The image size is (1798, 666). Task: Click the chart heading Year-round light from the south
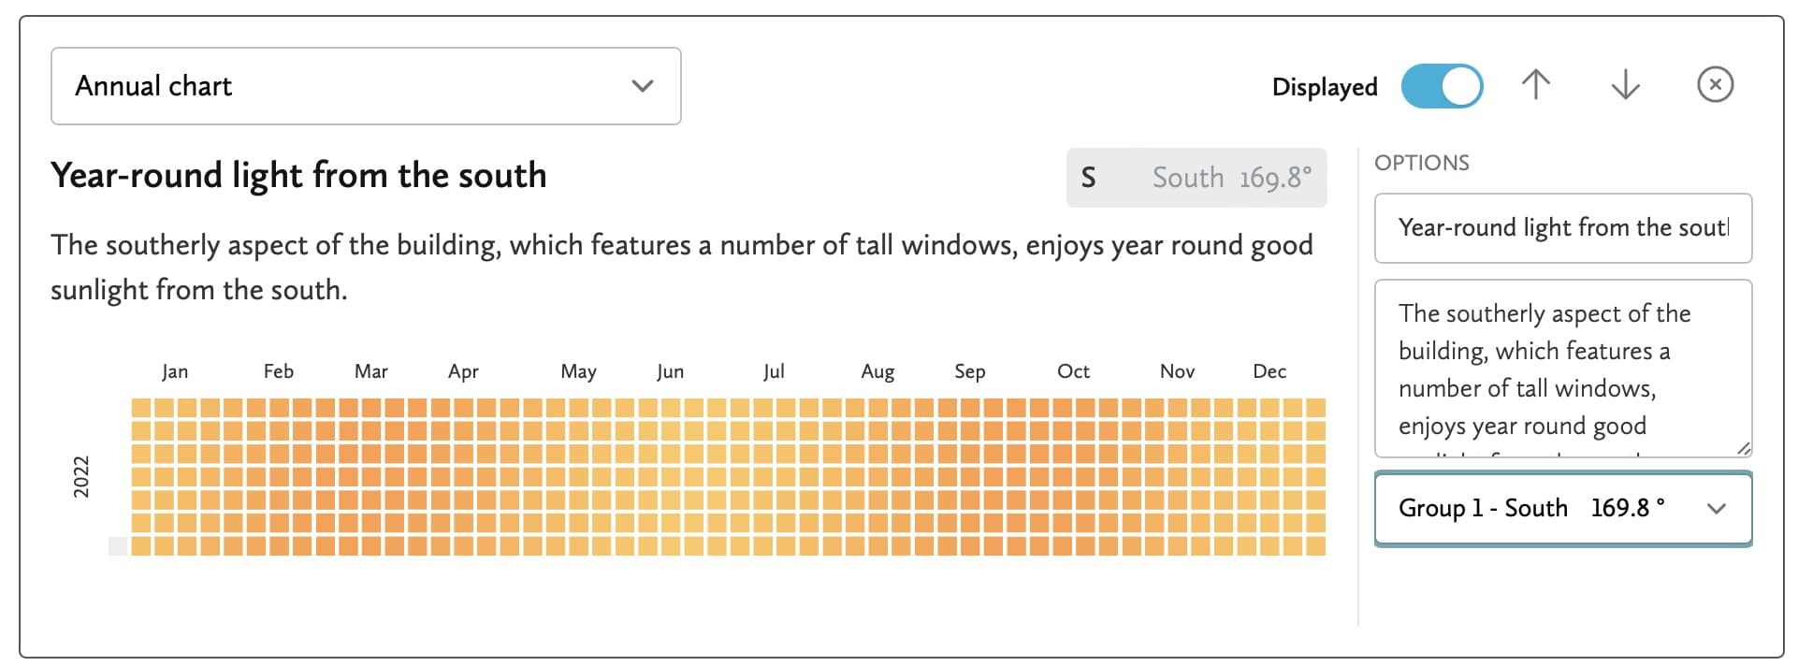coord(298,175)
